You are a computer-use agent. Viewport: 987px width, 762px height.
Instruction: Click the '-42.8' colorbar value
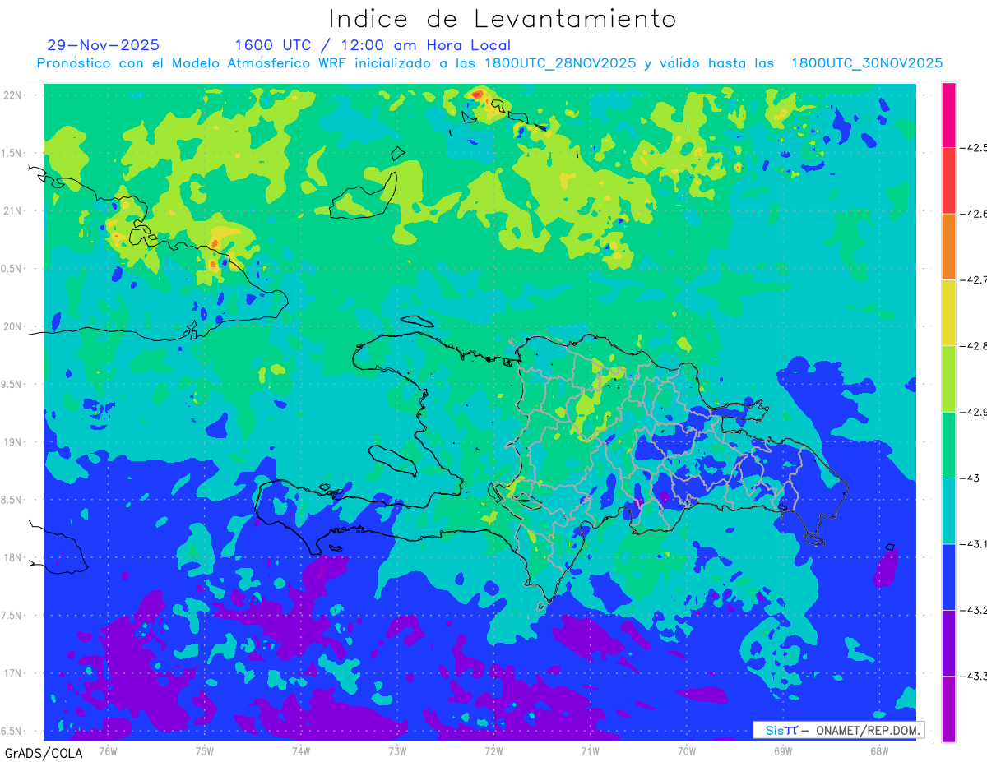[x=974, y=346]
